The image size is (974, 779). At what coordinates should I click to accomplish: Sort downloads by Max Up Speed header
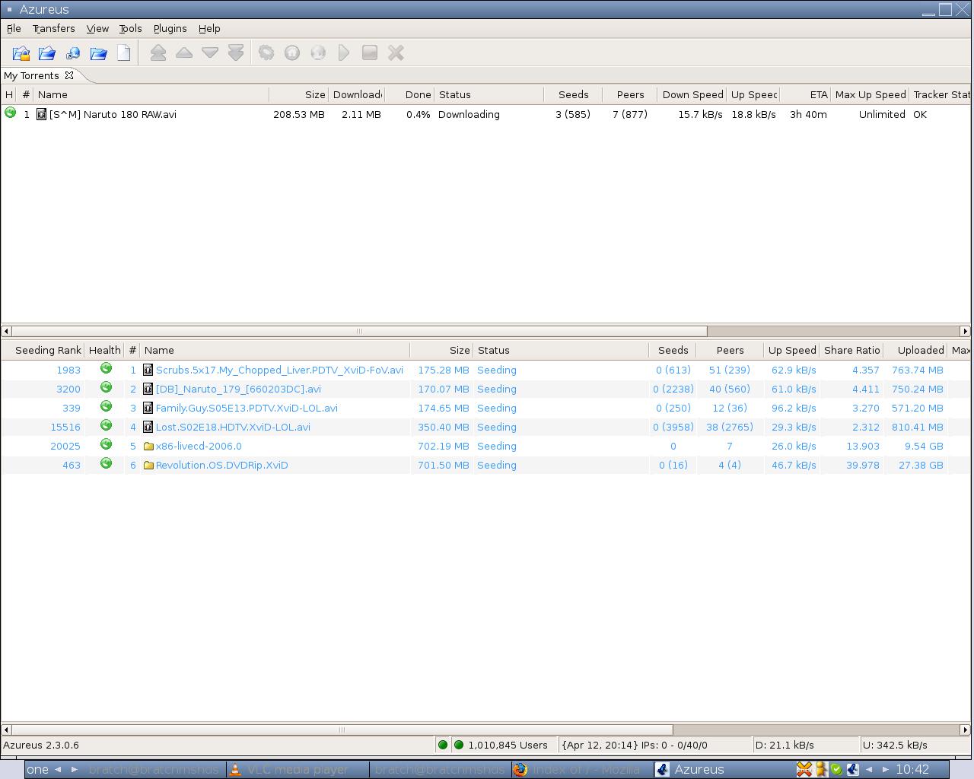coord(871,94)
